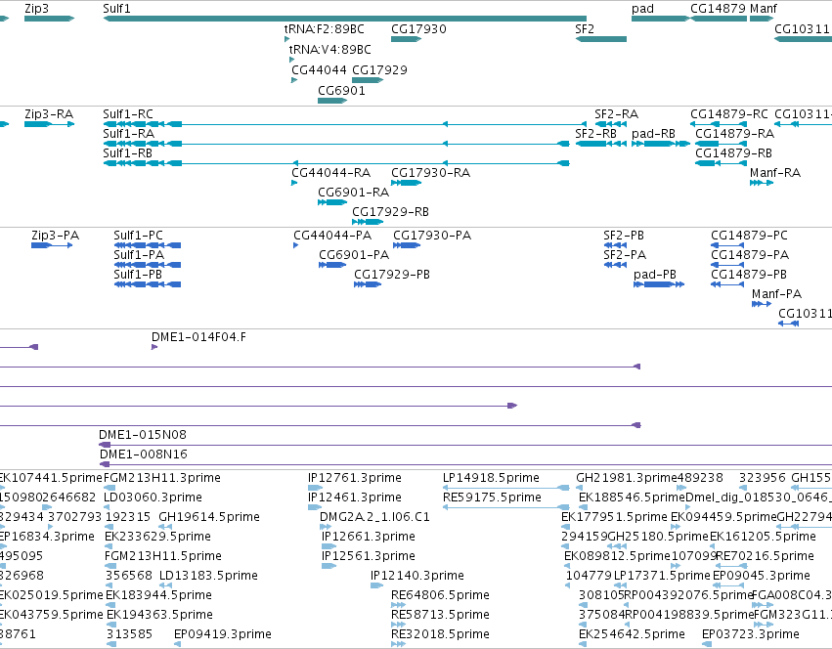Select Manf-RA transcript glyph
Screen dimensions: 832x649
762,183
